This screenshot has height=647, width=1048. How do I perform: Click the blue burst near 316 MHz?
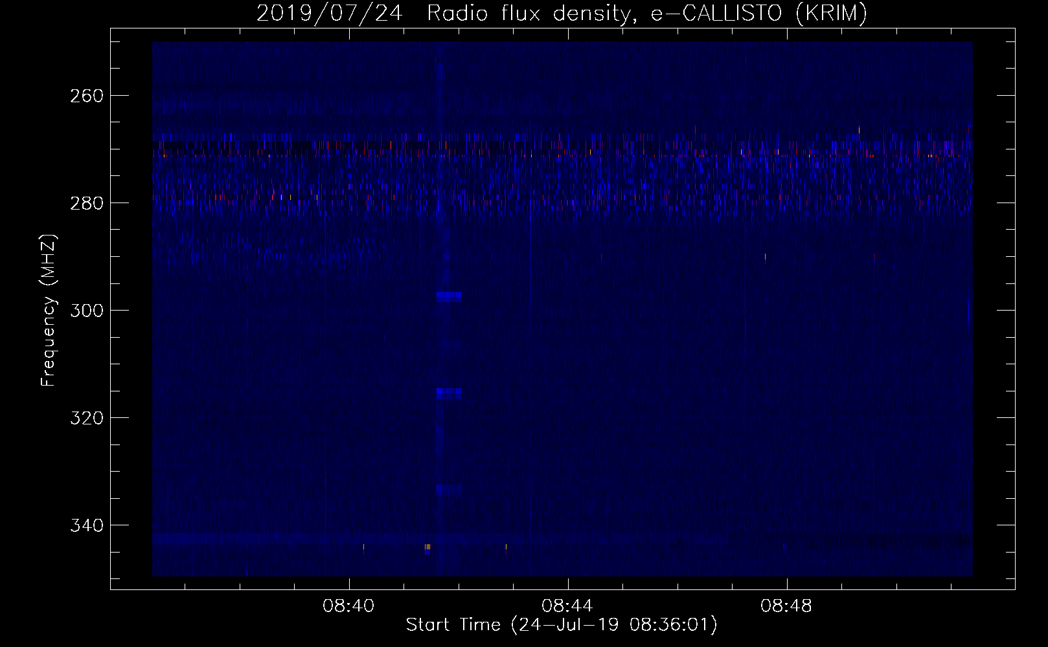449,393
